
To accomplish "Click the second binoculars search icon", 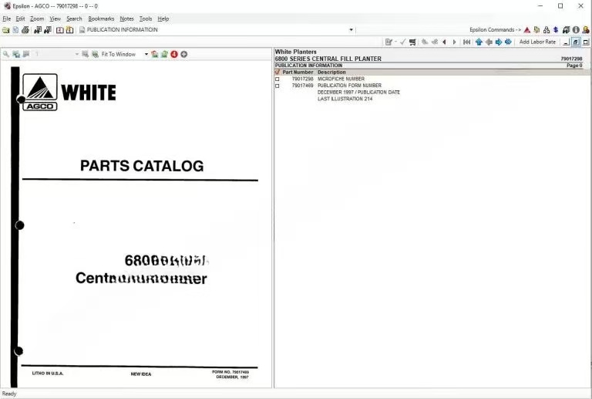I will (x=48, y=30).
